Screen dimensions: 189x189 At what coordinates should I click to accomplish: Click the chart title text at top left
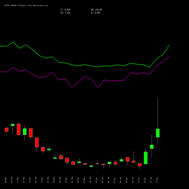tap(26, 6)
